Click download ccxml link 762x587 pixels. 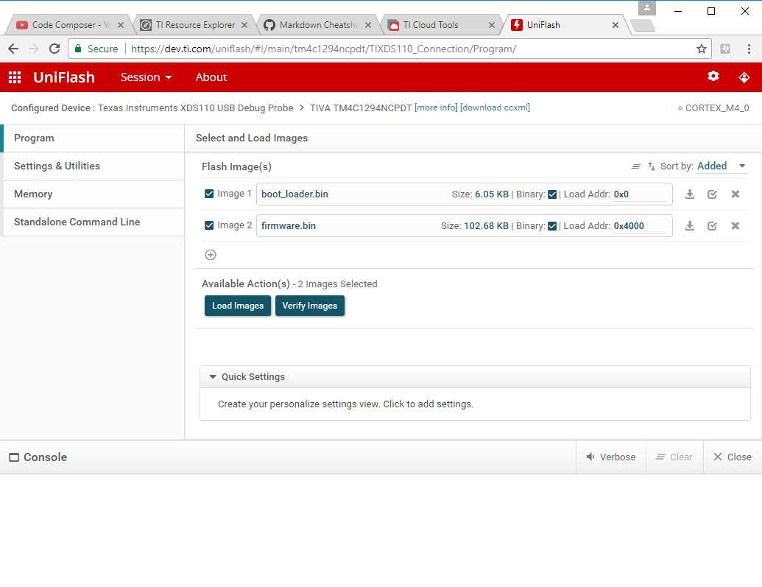point(495,108)
